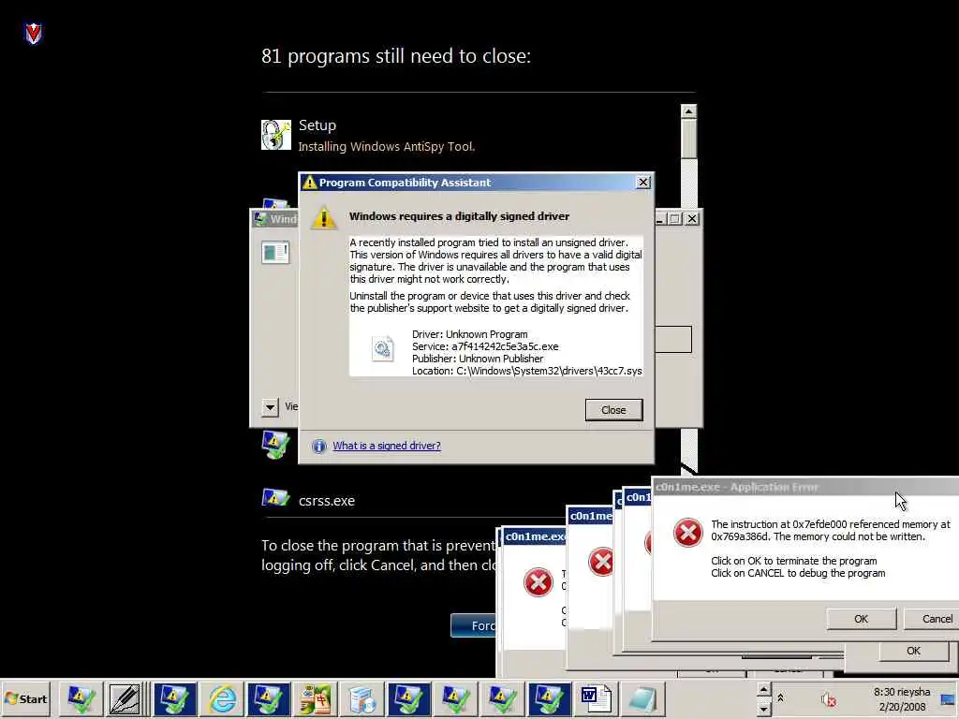Click the OK button of the dialog behind the front error

click(913, 651)
